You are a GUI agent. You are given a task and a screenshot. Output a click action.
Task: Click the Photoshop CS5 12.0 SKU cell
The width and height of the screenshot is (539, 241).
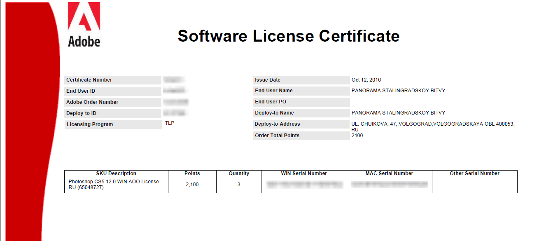(114, 185)
